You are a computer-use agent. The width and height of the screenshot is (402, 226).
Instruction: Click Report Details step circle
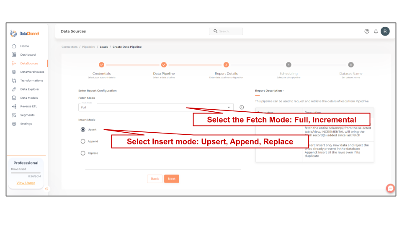point(226,65)
